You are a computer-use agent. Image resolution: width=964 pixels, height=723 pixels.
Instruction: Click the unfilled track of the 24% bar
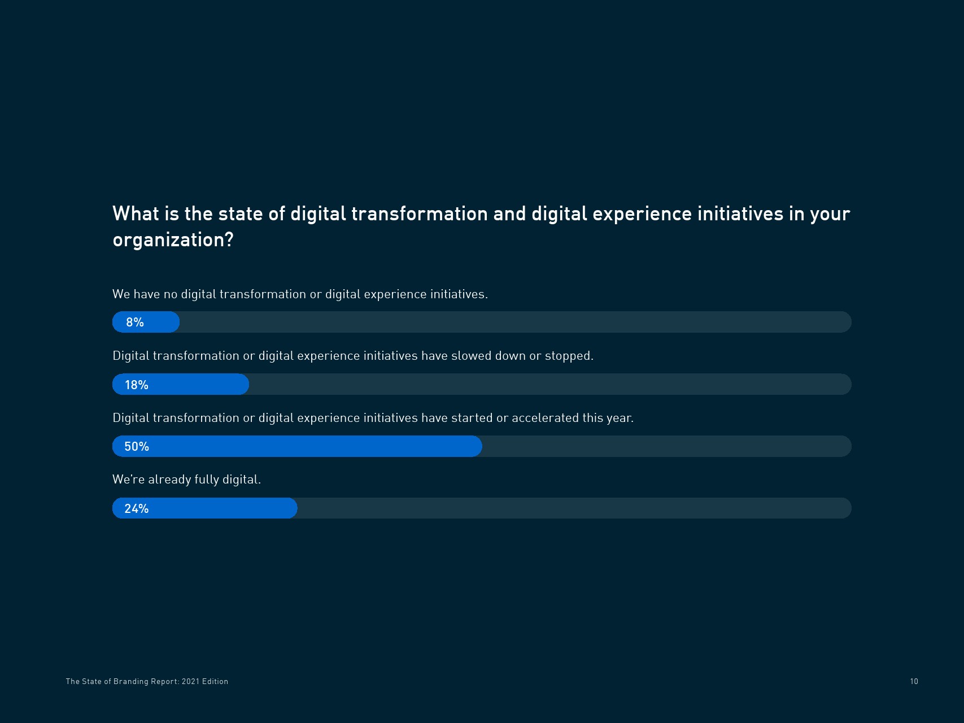573,508
